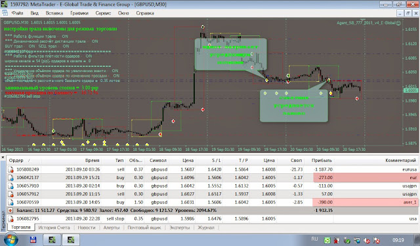The width and height of the screenshot is (420, 246).
Task: Sort orders by the Прибыль column header
Action: (x=322, y=160)
